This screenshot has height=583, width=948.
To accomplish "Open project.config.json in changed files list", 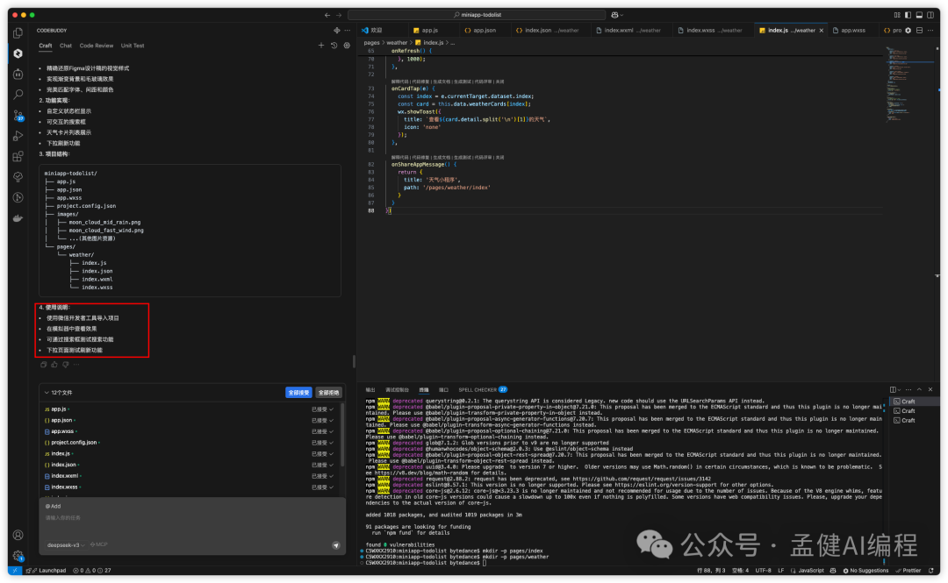I will (74, 442).
